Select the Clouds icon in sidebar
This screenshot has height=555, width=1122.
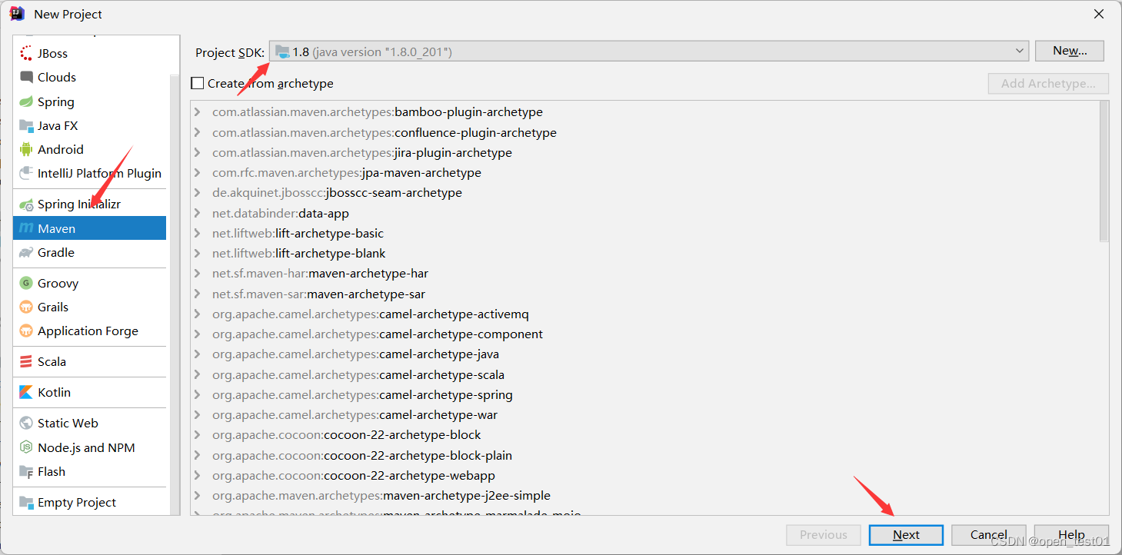pos(26,77)
